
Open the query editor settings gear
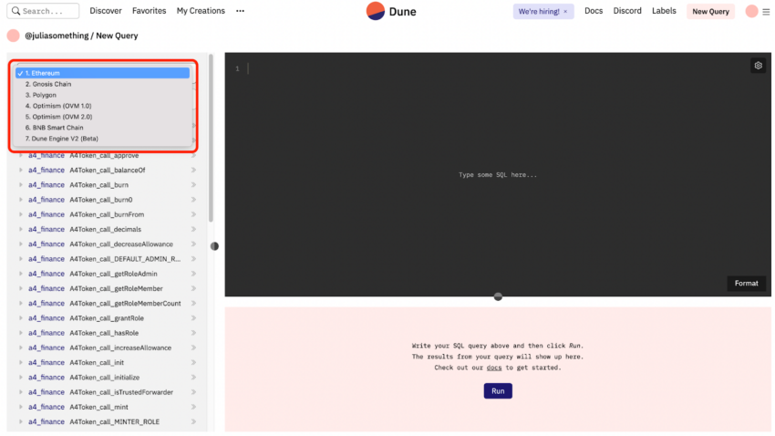(x=758, y=66)
